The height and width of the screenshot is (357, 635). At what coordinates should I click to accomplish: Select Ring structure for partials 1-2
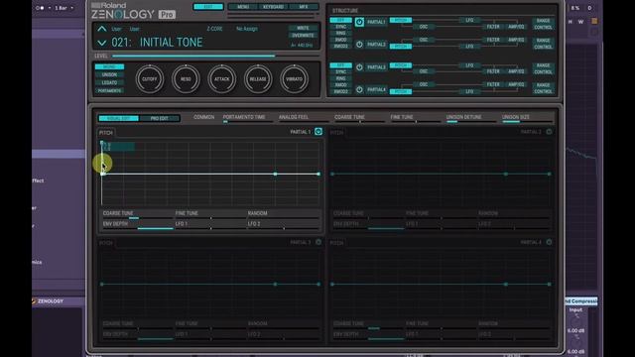tap(340, 33)
